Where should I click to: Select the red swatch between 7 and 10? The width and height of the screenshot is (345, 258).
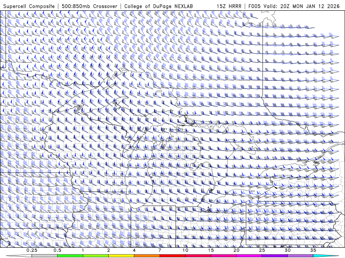point(172,256)
